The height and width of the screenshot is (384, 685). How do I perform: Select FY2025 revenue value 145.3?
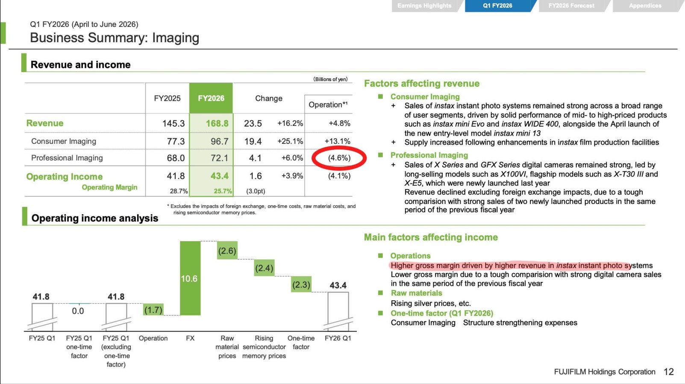pyautogui.click(x=173, y=124)
